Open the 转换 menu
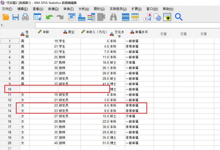Viewport: 220px width, 150px height. (x=69, y=9)
